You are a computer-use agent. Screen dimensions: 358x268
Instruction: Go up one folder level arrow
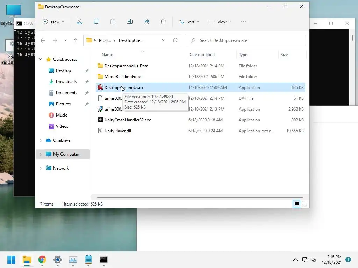76,40
